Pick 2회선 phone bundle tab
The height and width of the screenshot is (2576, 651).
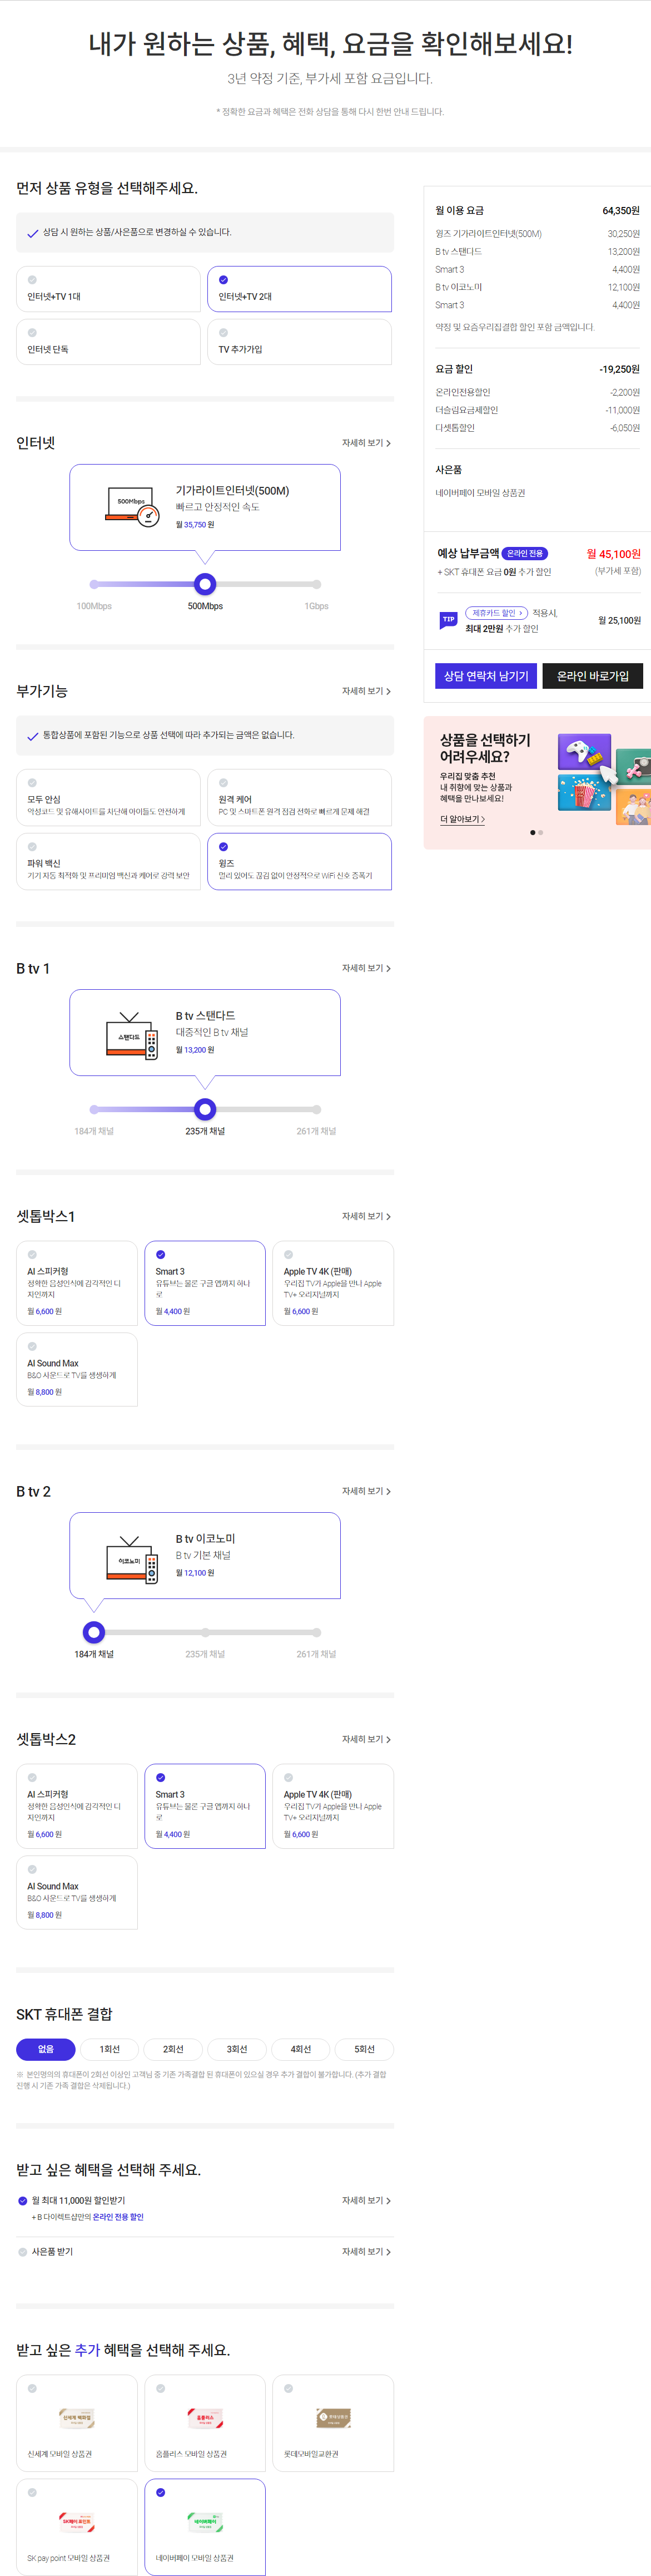coord(174,2049)
